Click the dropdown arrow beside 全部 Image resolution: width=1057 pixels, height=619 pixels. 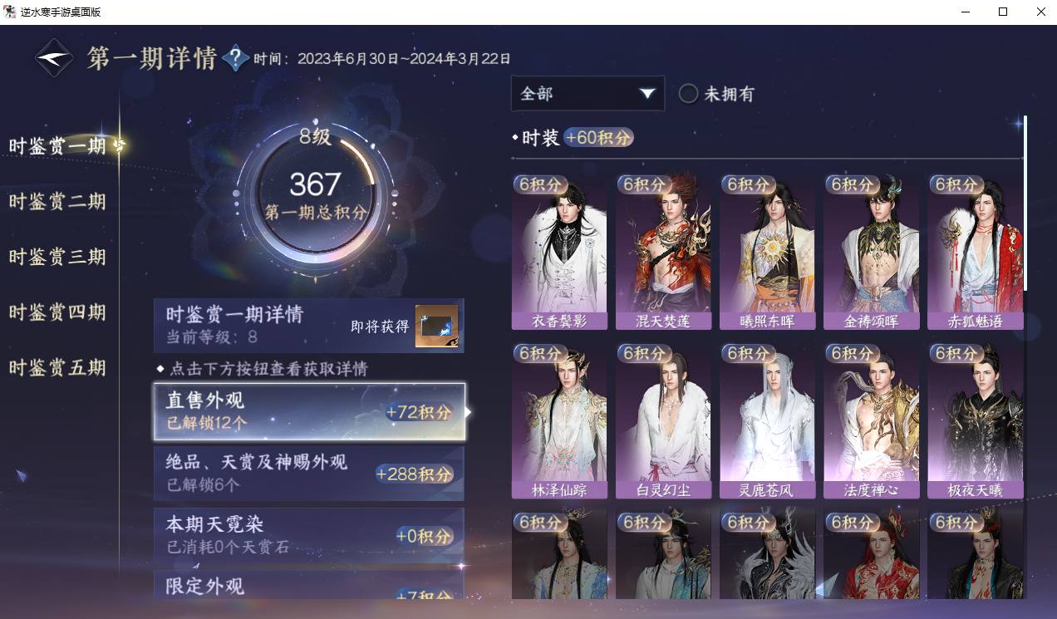[x=647, y=94]
